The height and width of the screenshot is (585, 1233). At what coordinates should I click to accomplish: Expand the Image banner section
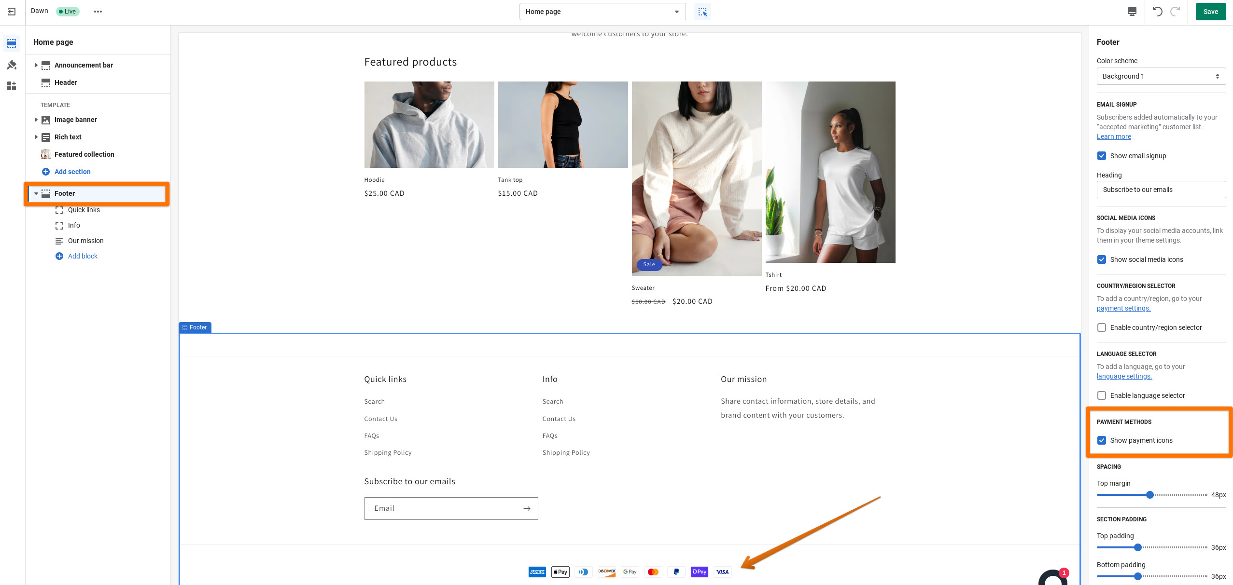click(36, 120)
